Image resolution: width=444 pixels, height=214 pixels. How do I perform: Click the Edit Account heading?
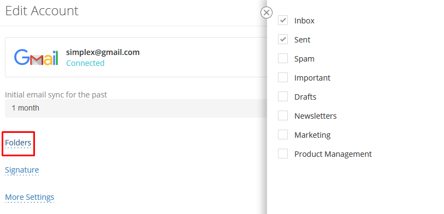(42, 11)
